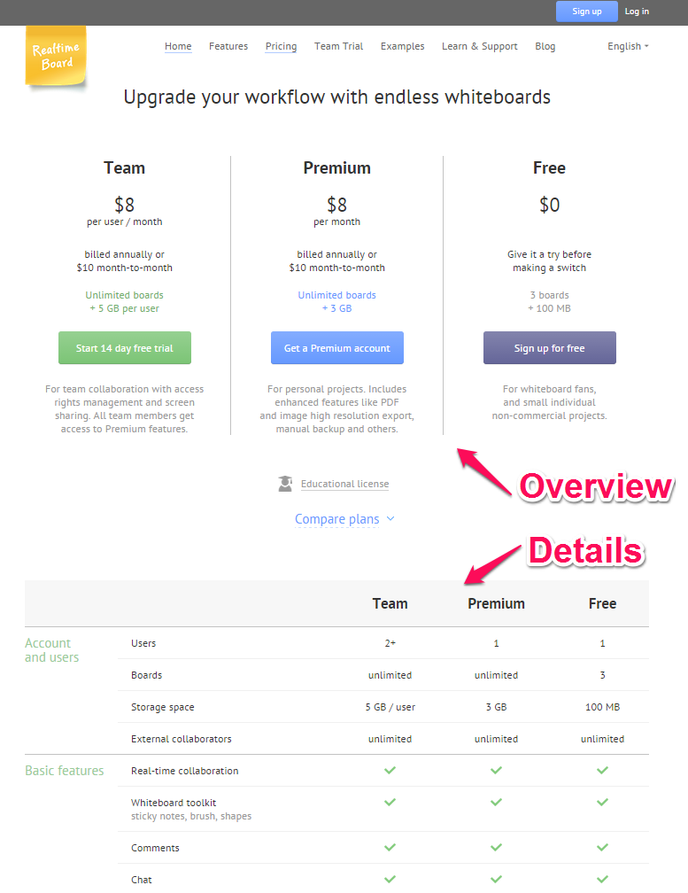Expand the Compare plans section
Viewport: 688px width, 893px height.
pyautogui.click(x=336, y=519)
